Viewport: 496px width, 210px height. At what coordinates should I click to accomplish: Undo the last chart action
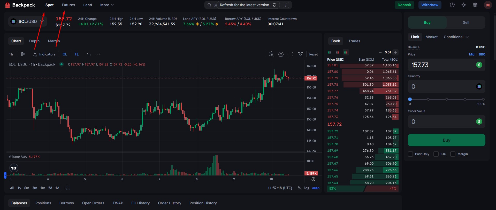pos(89,54)
